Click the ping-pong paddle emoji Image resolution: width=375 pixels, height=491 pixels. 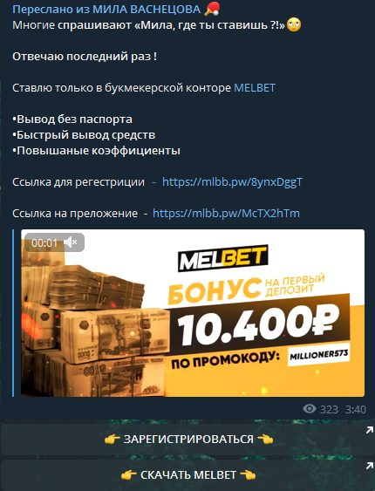tap(212, 9)
